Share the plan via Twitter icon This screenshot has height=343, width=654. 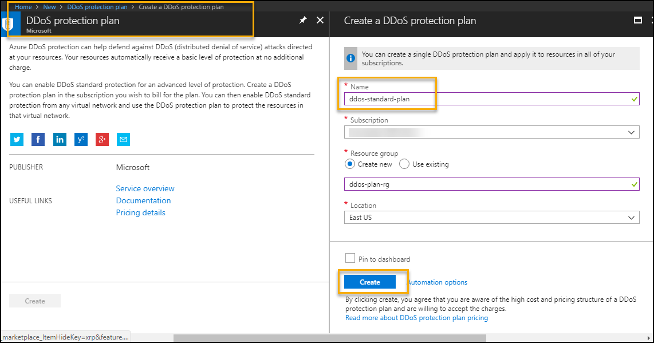pos(17,139)
